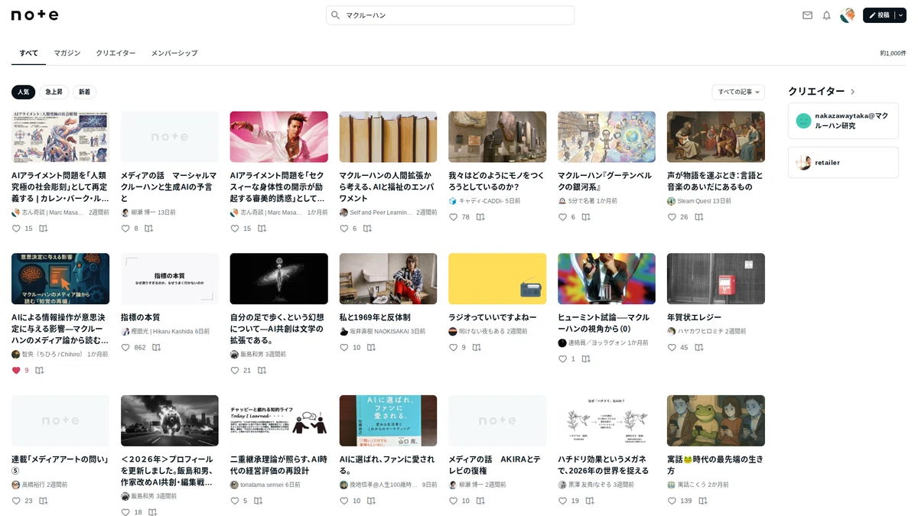Like the 私と1969年と反体制 article
This screenshot has height=516, width=918.
coord(344,347)
